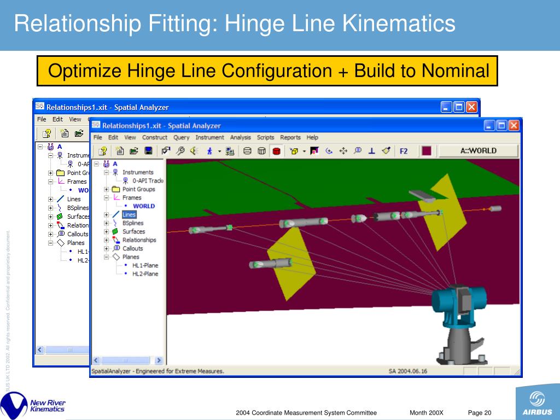The height and width of the screenshot is (420, 560).
Task: Select the solid red cylinder render mode
Action: tap(276, 151)
